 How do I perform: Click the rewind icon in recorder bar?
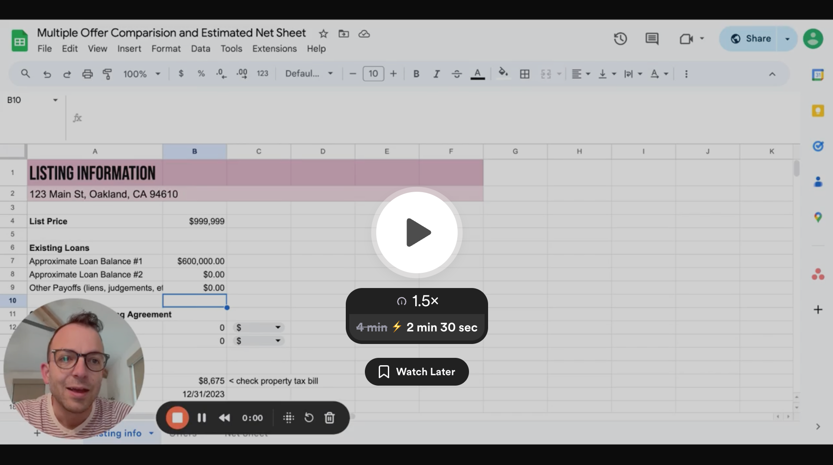224,418
